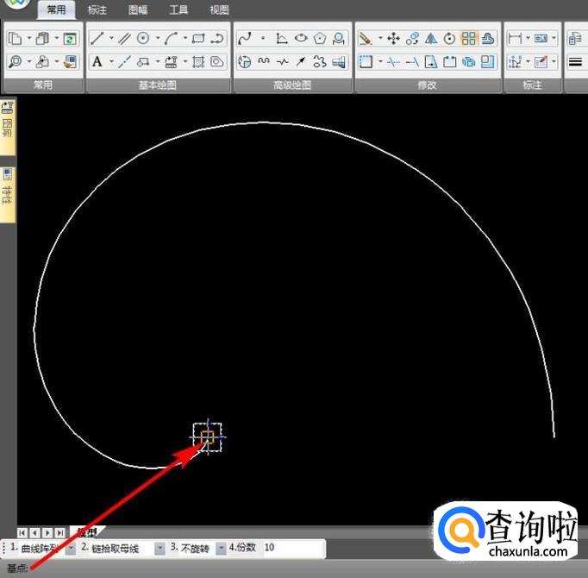Open the 特性 properties side panel
Screen dimensions: 588x578
click(8, 187)
